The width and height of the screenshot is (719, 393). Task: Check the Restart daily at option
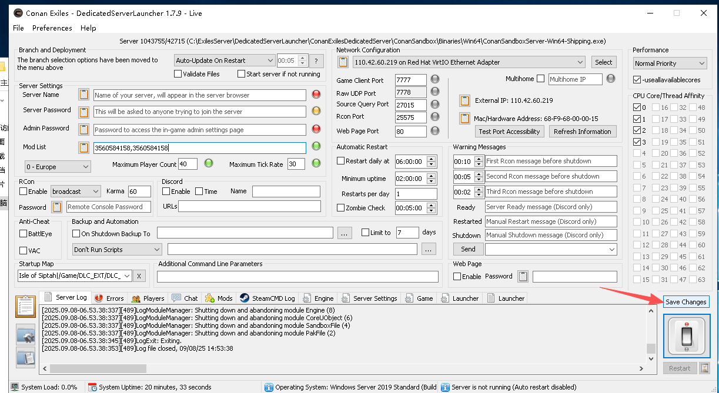click(x=340, y=161)
